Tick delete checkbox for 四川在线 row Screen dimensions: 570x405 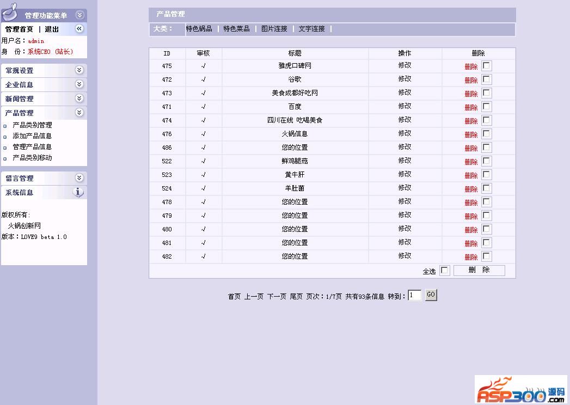486,120
